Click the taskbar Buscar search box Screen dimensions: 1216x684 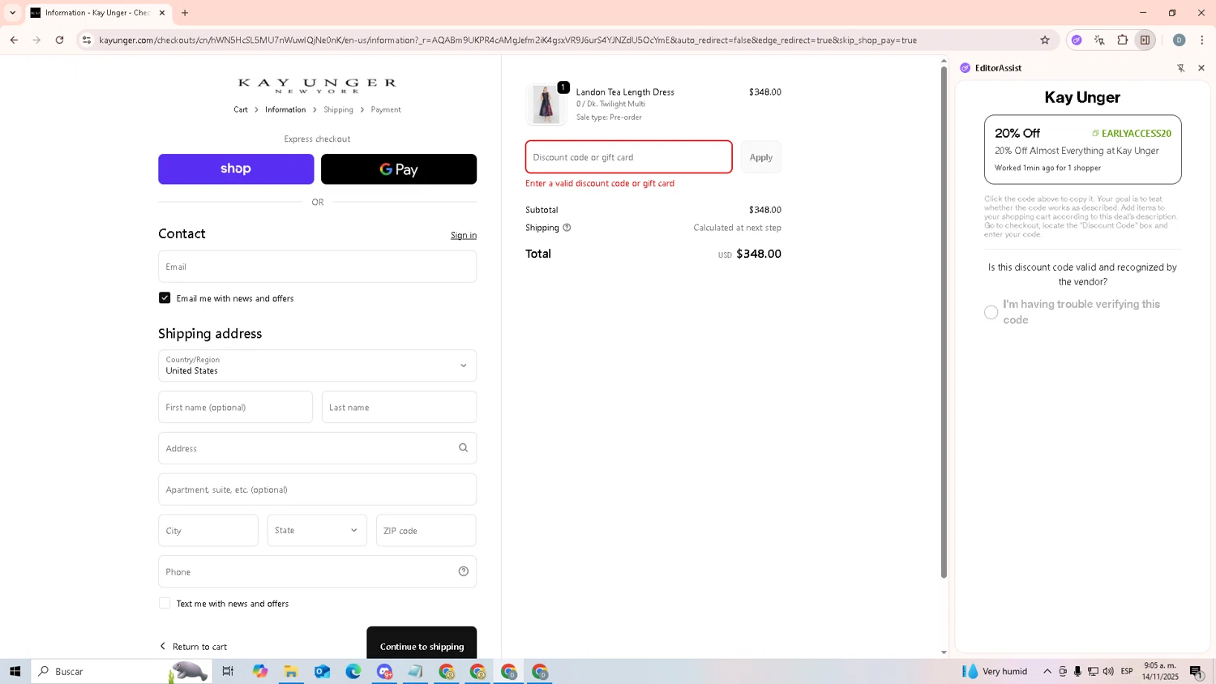[x=122, y=671]
